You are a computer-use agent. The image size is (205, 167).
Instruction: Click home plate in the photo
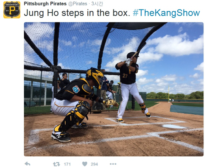coord(174,126)
